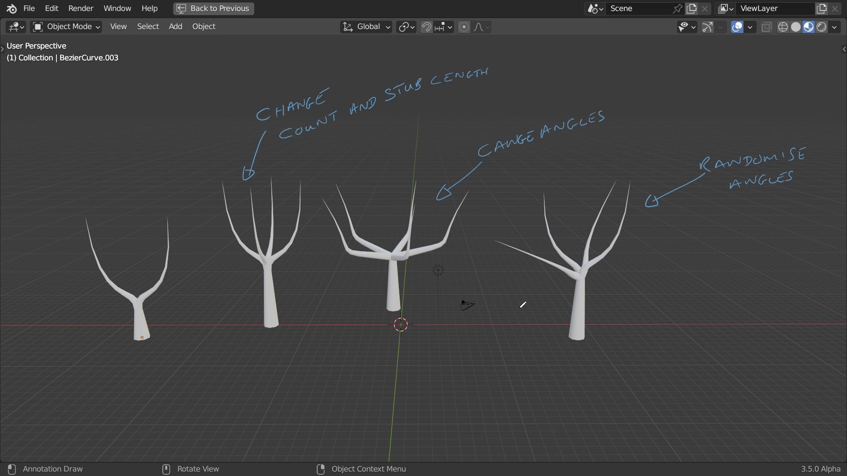Click the 3D cursor at scene origin
Viewport: 847px width, 476px height.
click(x=401, y=325)
